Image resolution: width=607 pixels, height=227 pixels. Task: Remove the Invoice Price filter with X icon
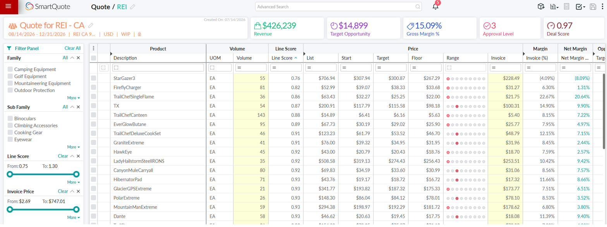[x=78, y=191]
